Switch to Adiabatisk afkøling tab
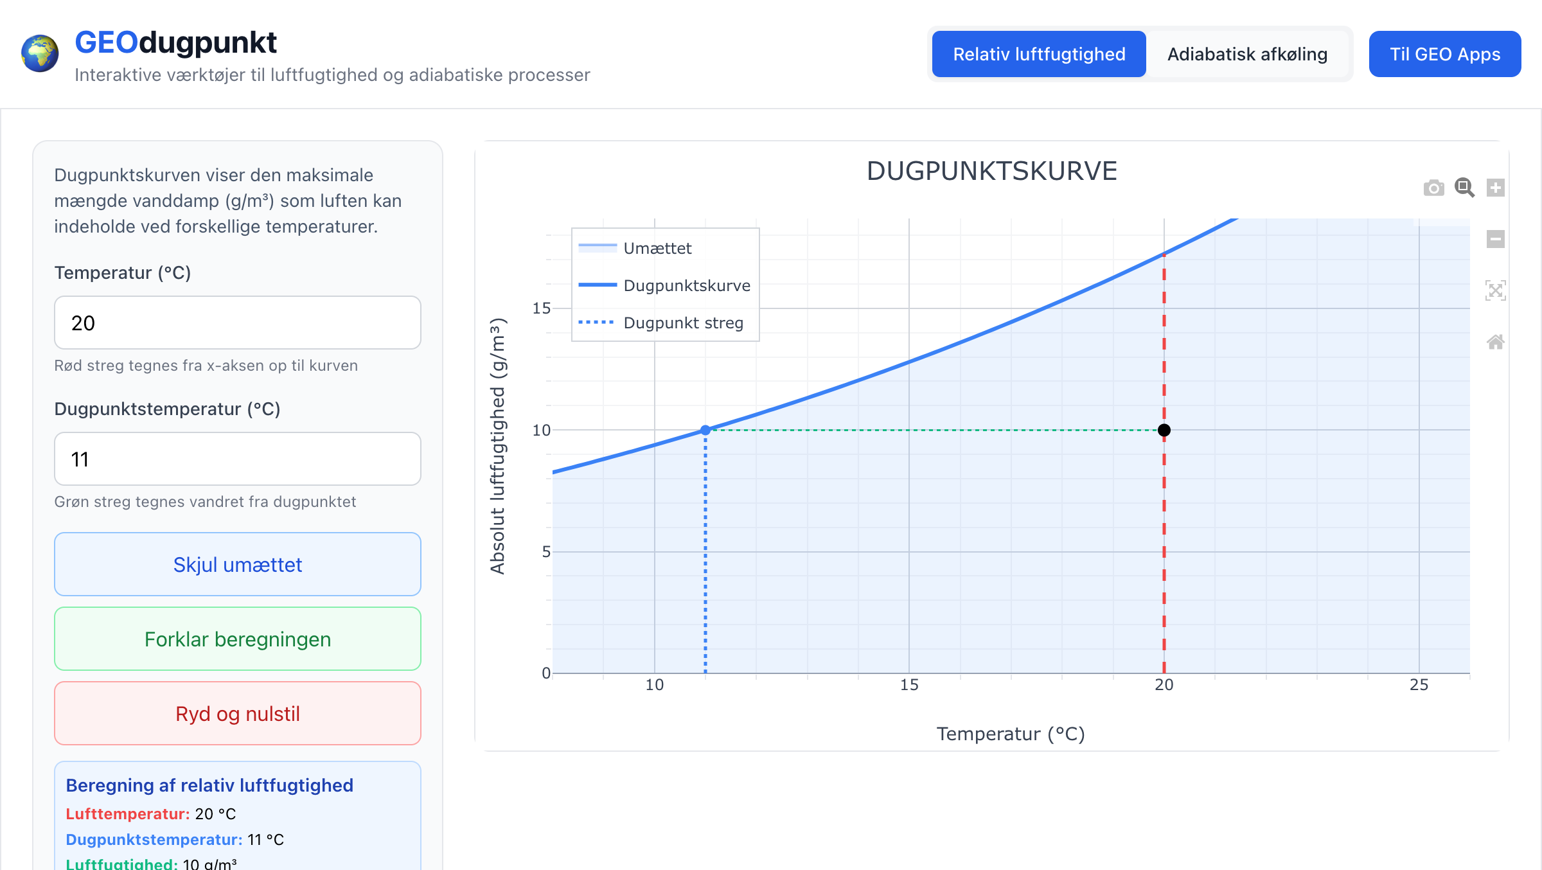This screenshot has height=870, width=1542. click(x=1247, y=54)
